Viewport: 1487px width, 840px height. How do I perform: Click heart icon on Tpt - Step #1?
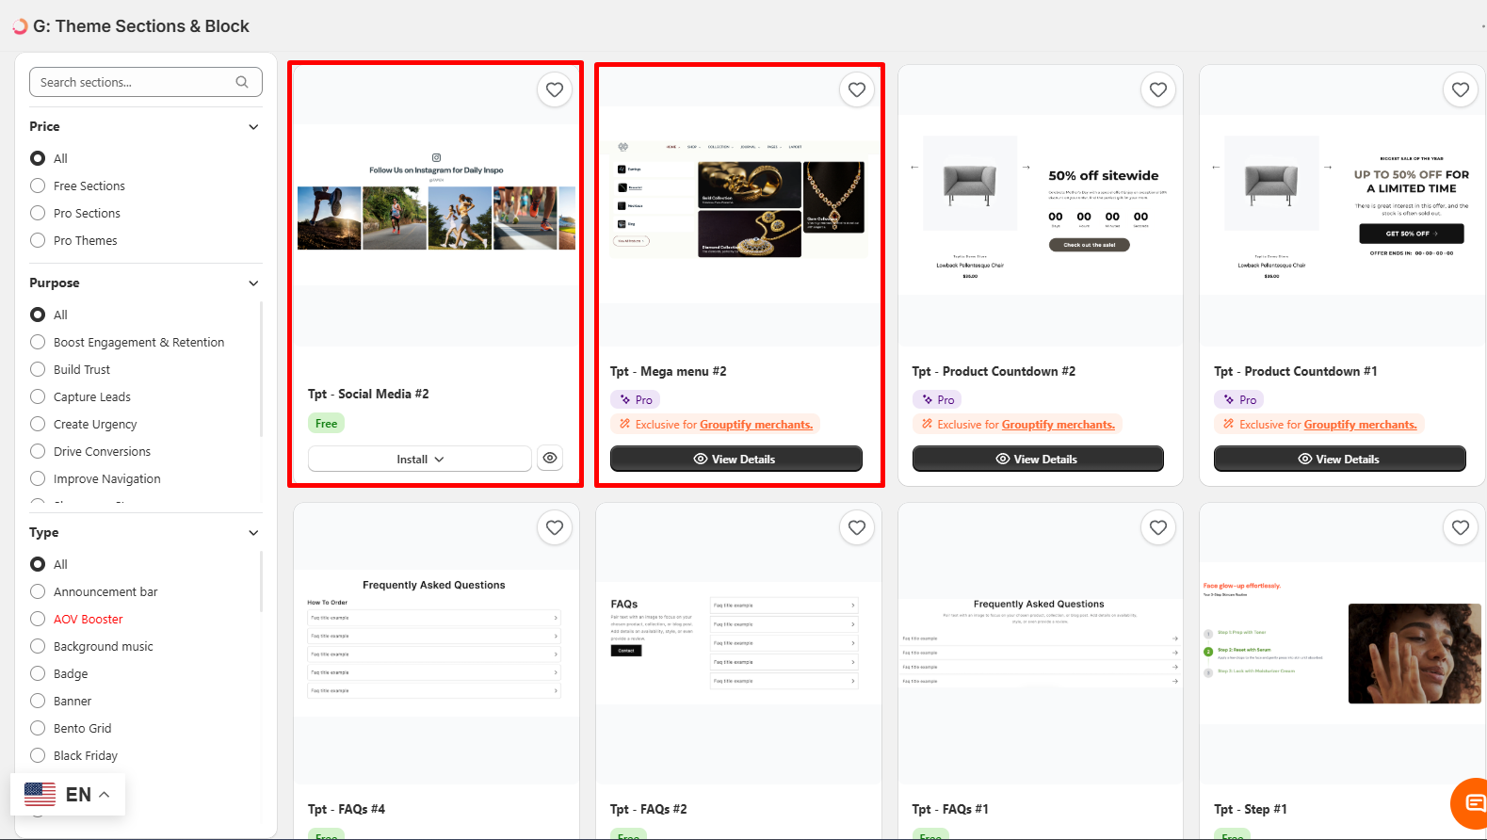point(1461,527)
